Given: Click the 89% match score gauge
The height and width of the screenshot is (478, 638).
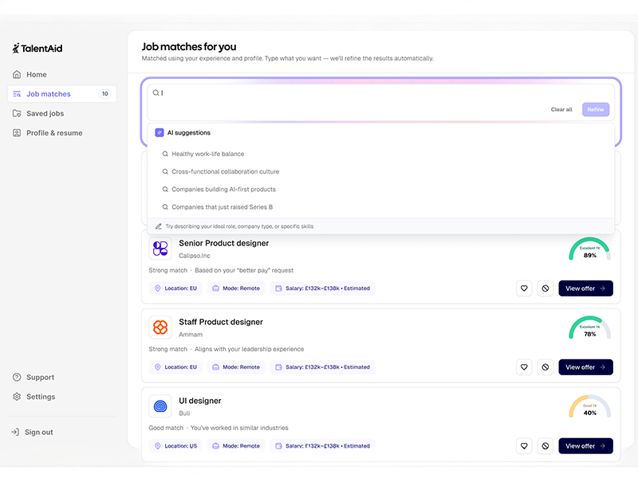Looking at the screenshot, I should [x=589, y=250].
